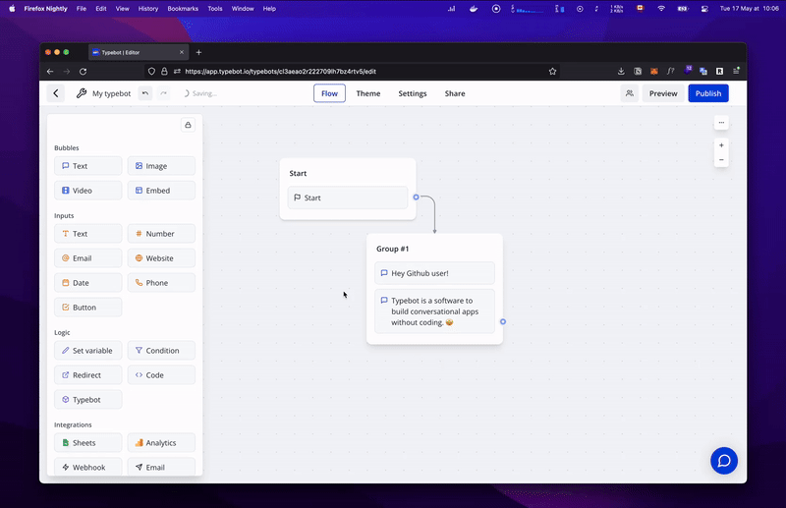This screenshot has height=508, width=786.
Task: Undo the last editor change
Action: tap(144, 93)
